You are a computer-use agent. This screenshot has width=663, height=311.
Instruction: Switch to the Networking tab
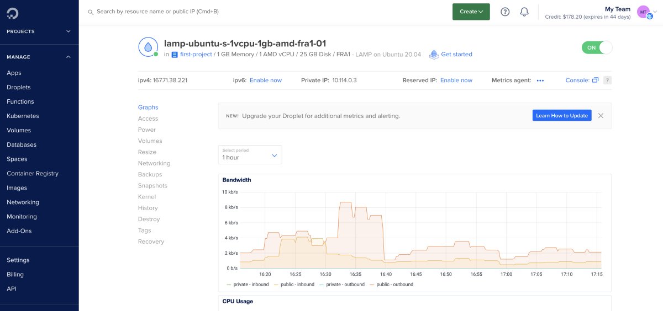point(154,163)
